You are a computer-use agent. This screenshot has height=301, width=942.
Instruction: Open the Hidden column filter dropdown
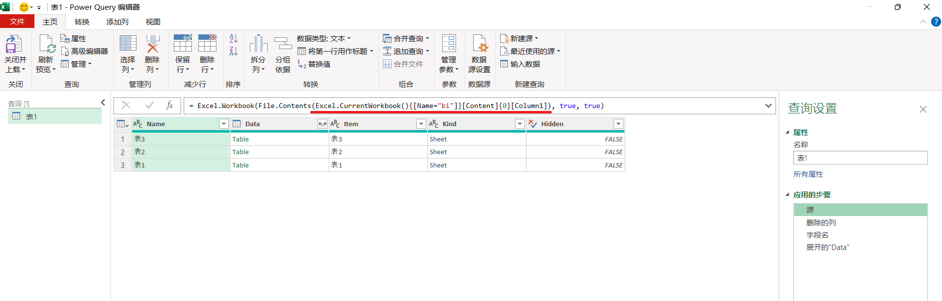pos(619,124)
